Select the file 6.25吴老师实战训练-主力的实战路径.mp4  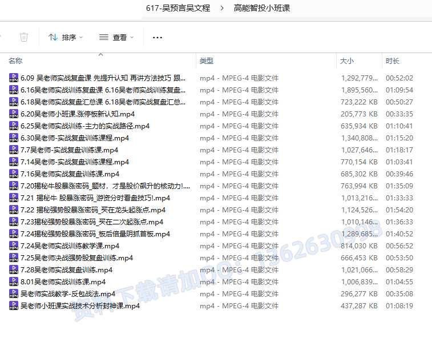tap(85, 126)
